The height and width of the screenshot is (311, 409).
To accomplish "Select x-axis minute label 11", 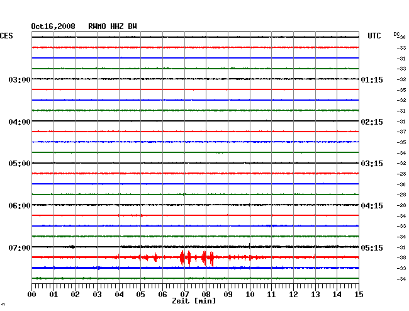I will [x=271, y=294].
